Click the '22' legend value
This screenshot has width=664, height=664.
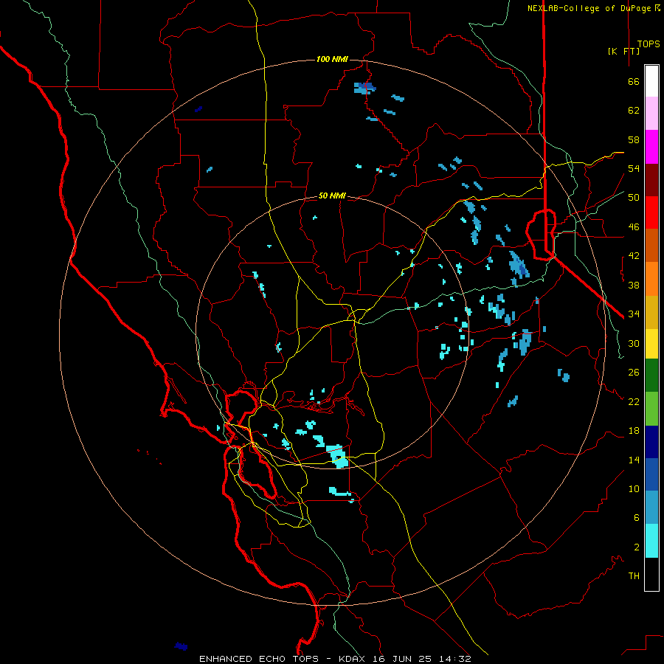pos(634,401)
